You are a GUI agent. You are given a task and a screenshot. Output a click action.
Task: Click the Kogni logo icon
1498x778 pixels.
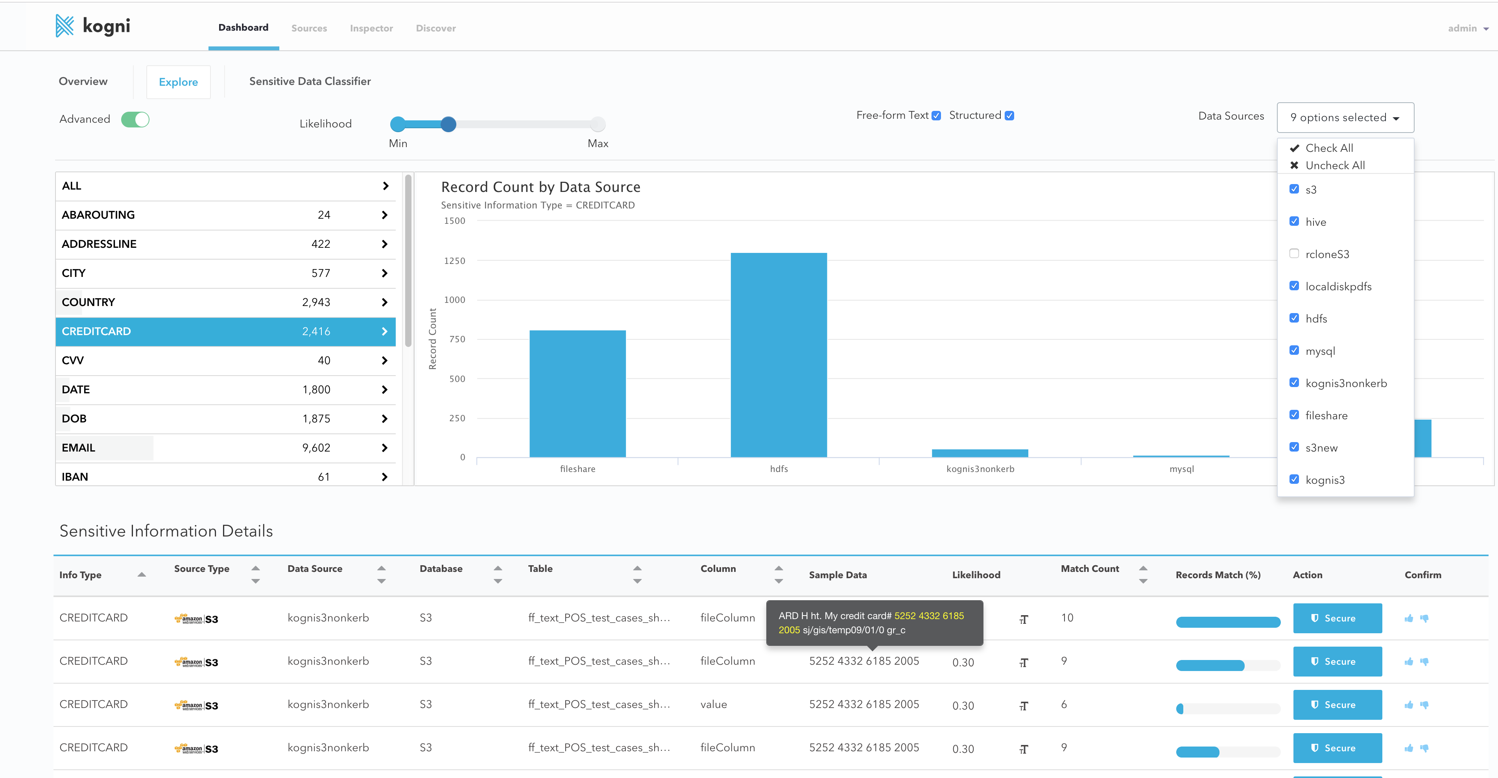pos(65,26)
